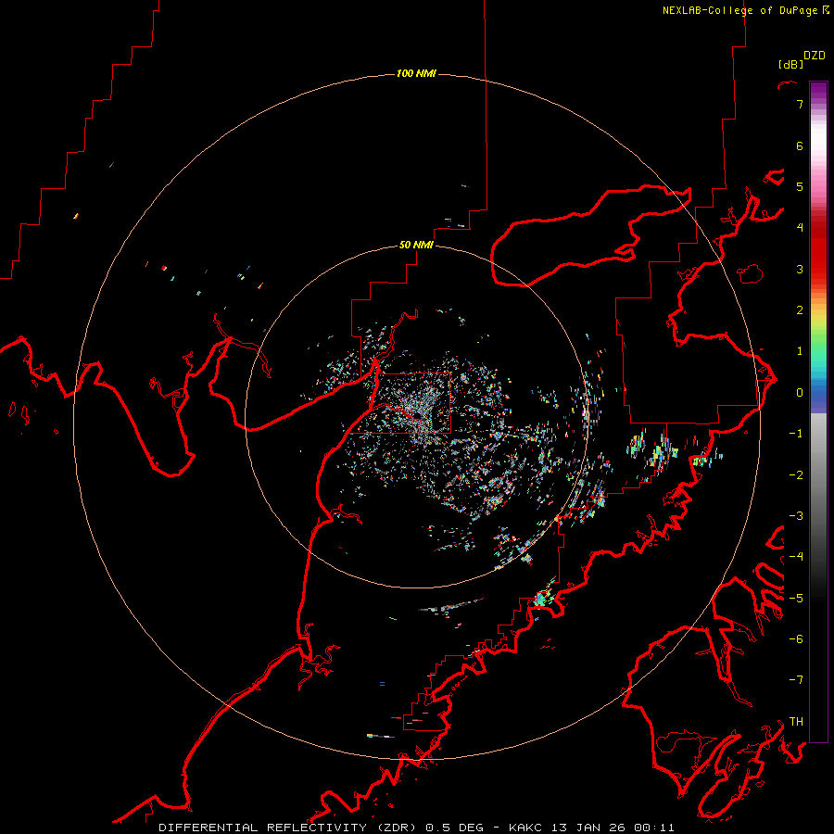Click the DZD legend title
Image resolution: width=834 pixels, height=834 pixels.
(x=815, y=56)
